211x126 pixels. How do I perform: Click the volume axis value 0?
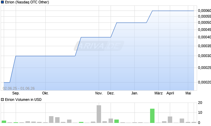click(x=199, y=123)
